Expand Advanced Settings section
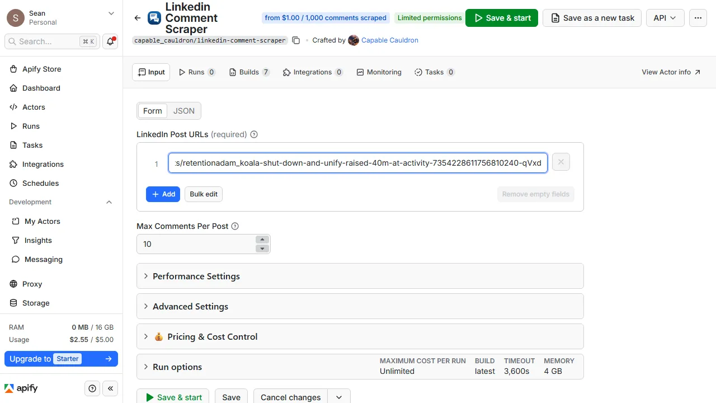Viewport: 716px width, 403px height. (360, 306)
